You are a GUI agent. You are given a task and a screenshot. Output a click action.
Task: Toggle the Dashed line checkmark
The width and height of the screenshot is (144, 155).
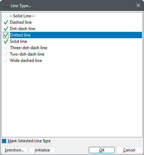(6, 22)
